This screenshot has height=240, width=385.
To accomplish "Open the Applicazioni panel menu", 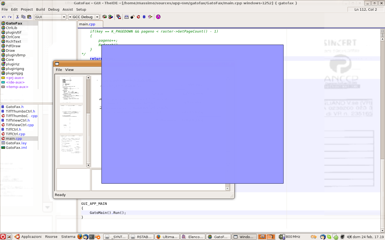I will click(31, 237).
